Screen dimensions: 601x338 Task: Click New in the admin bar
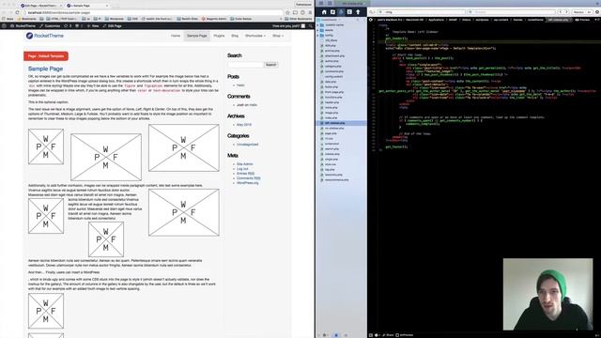pos(93,25)
